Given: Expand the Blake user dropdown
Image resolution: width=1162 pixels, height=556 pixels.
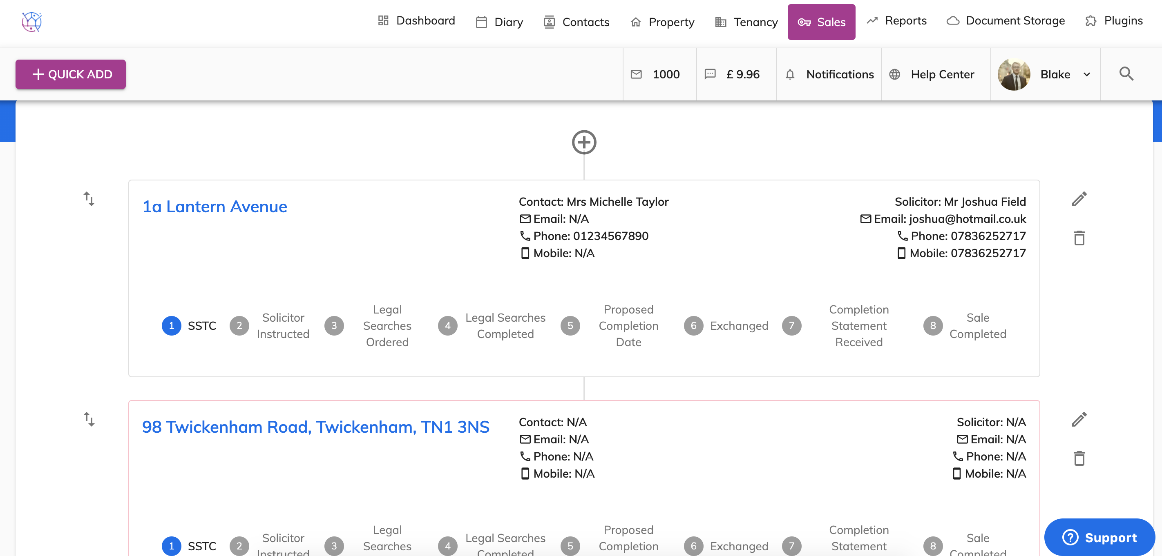Looking at the screenshot, I should 1087,74.
